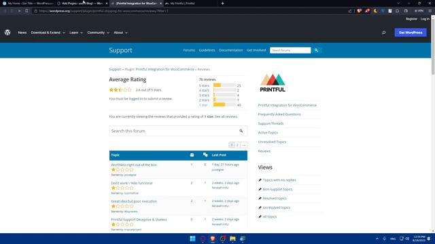
Task: Click in the 'Search forums' header input
Action: (x=290, y=50)
